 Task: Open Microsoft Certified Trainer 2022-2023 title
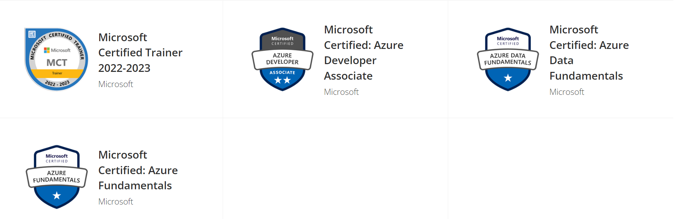[x=140, y=53]
